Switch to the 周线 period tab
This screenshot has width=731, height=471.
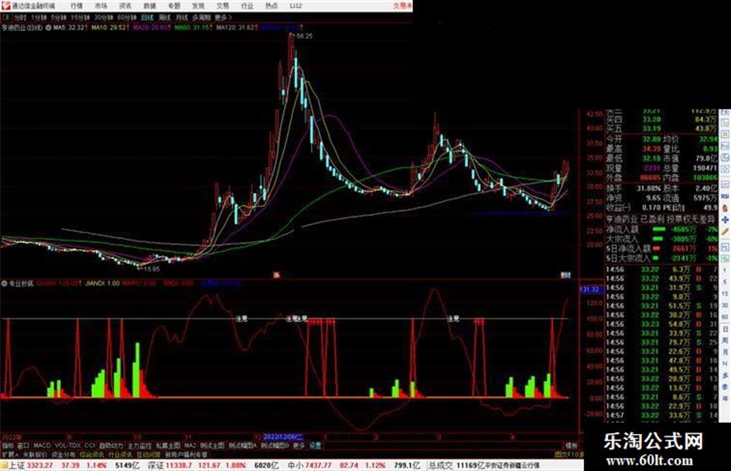[165, 17]
